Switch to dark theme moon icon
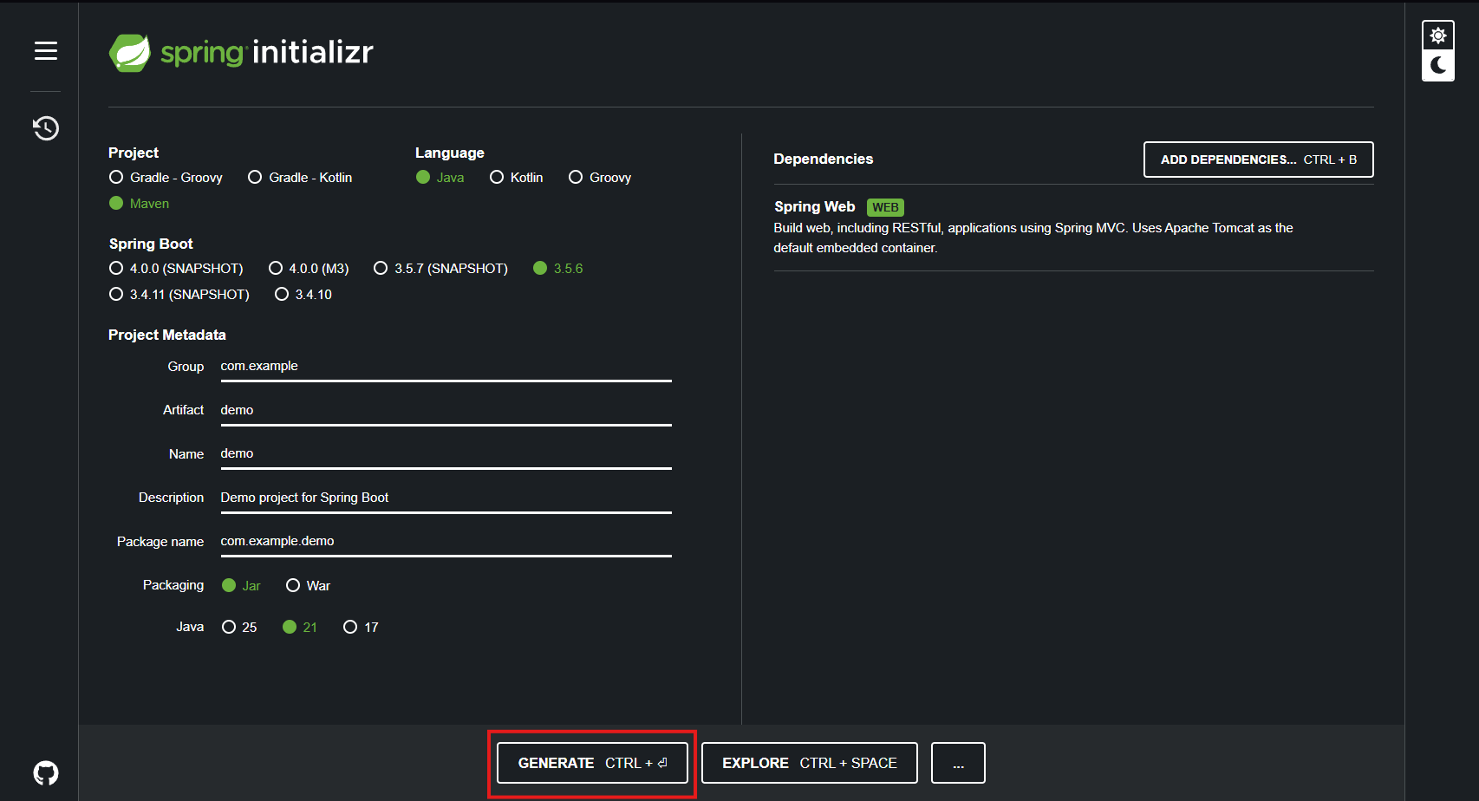This screenshot has width=1479, height=801. (x=1437, y=66)
